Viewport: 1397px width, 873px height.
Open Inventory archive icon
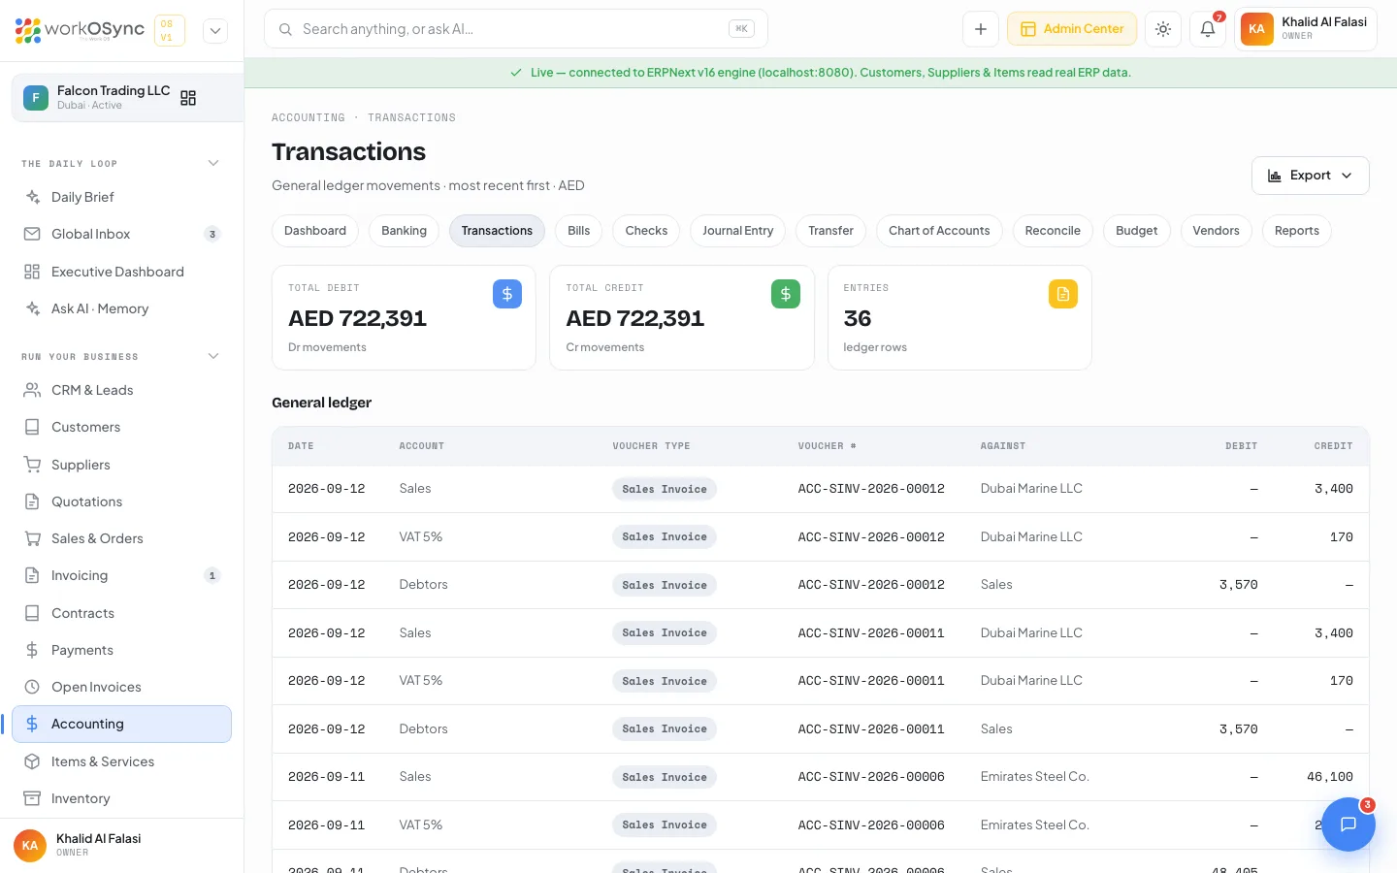click(x=32, y=798)
